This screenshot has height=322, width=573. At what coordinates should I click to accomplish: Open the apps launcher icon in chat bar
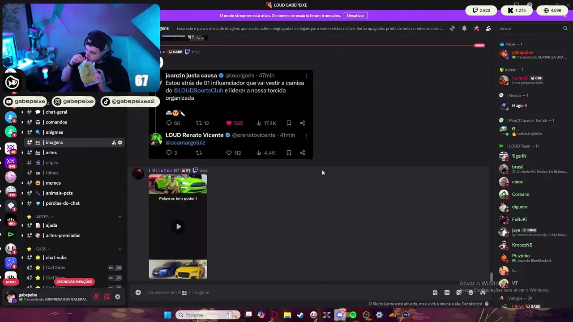[483, 292]
